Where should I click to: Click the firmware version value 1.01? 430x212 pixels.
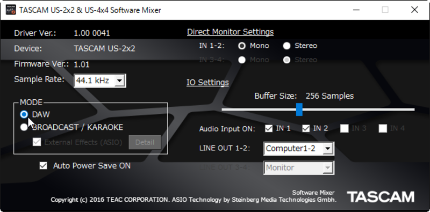click(82, 64)
